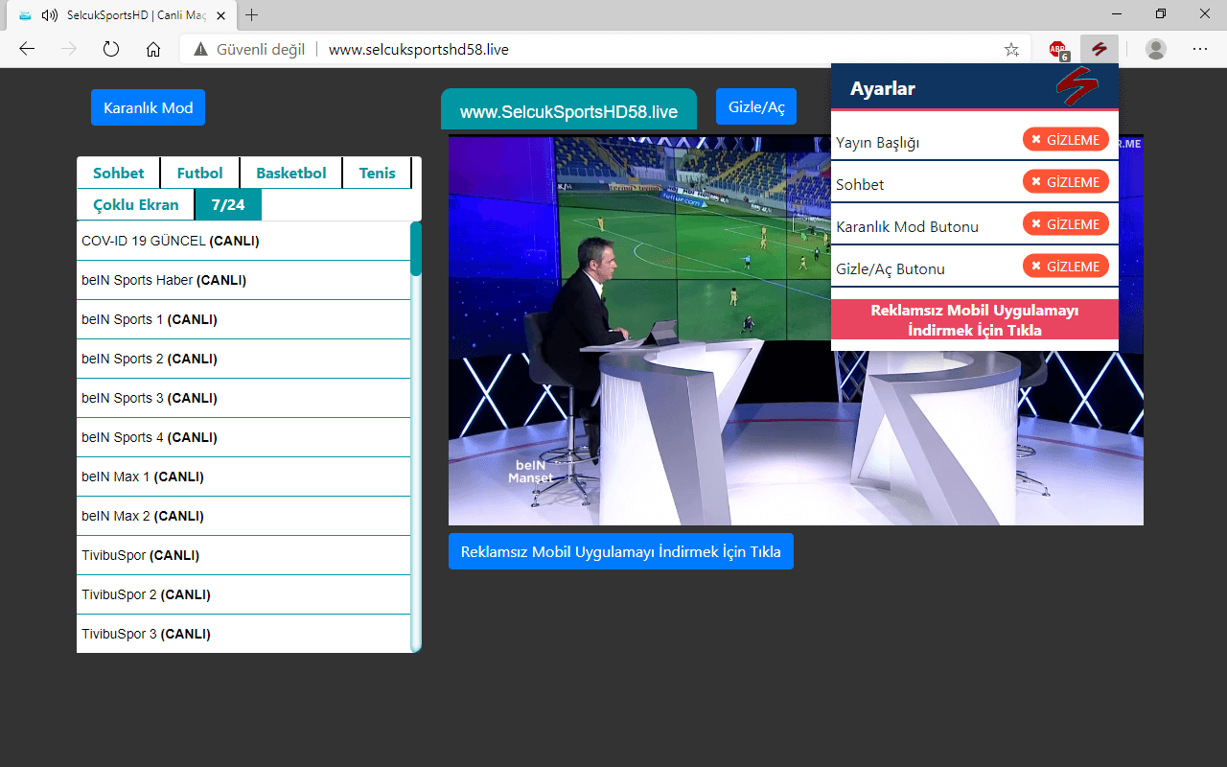Click the Gizle/Aç button

[x=756, y=106]
